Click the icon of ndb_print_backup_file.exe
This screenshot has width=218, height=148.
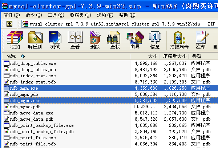point(7,125)
